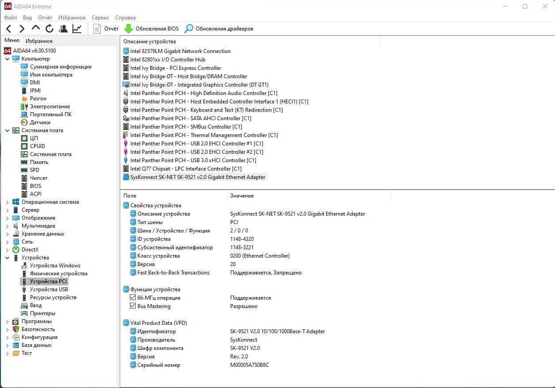The width and height of the screenshot is (555, 388).
Task: Select the serial number M00005A750B8C value
Action: point(249,365)
